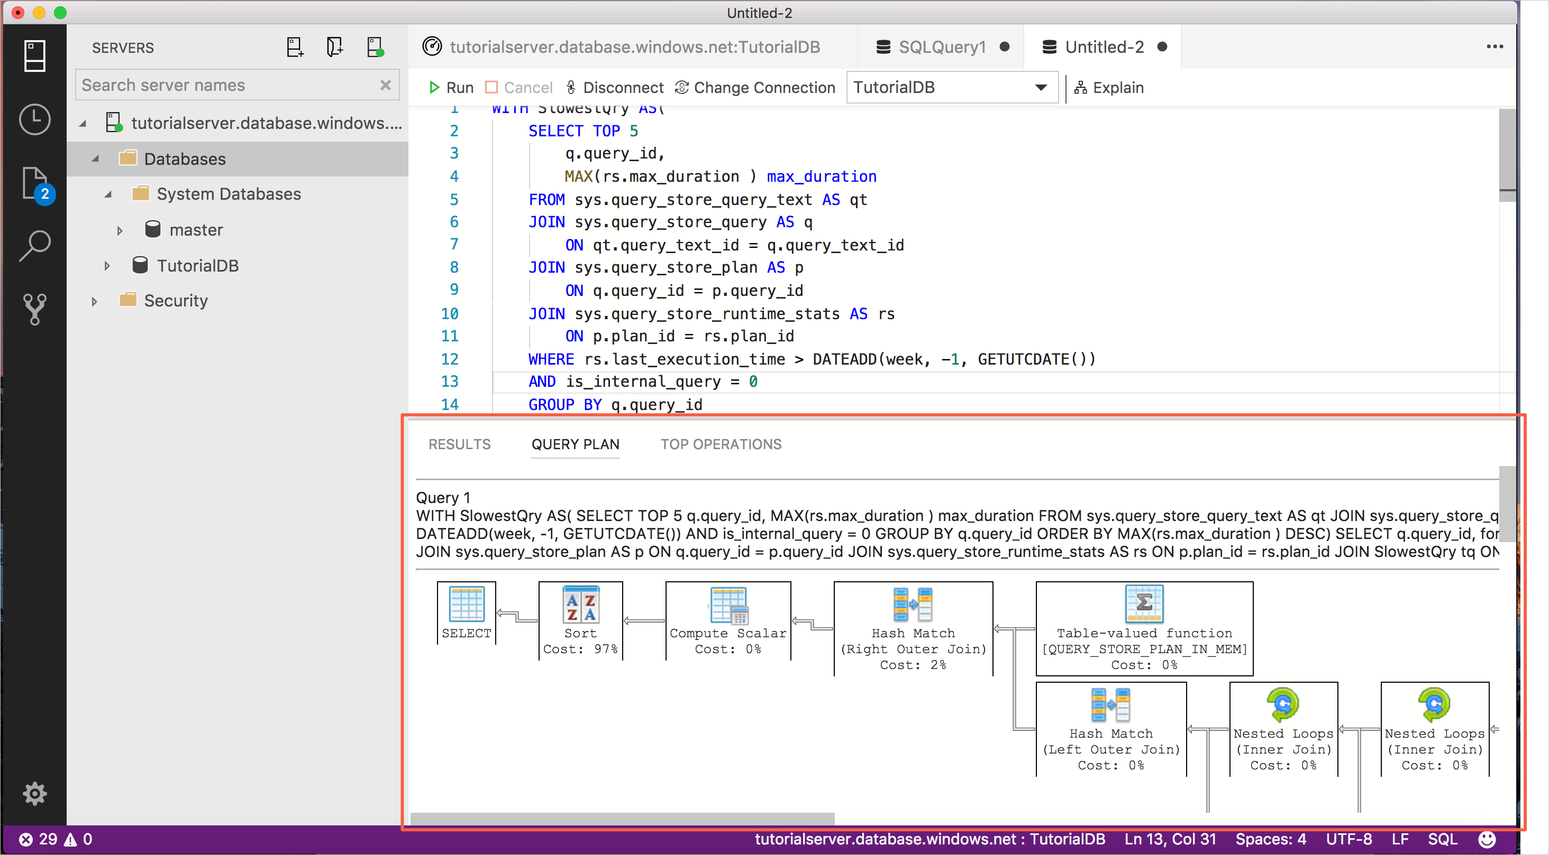Click Change Connection

click(755, 88)
